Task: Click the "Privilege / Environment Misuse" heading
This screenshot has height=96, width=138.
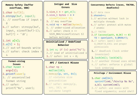Action: 112,73
